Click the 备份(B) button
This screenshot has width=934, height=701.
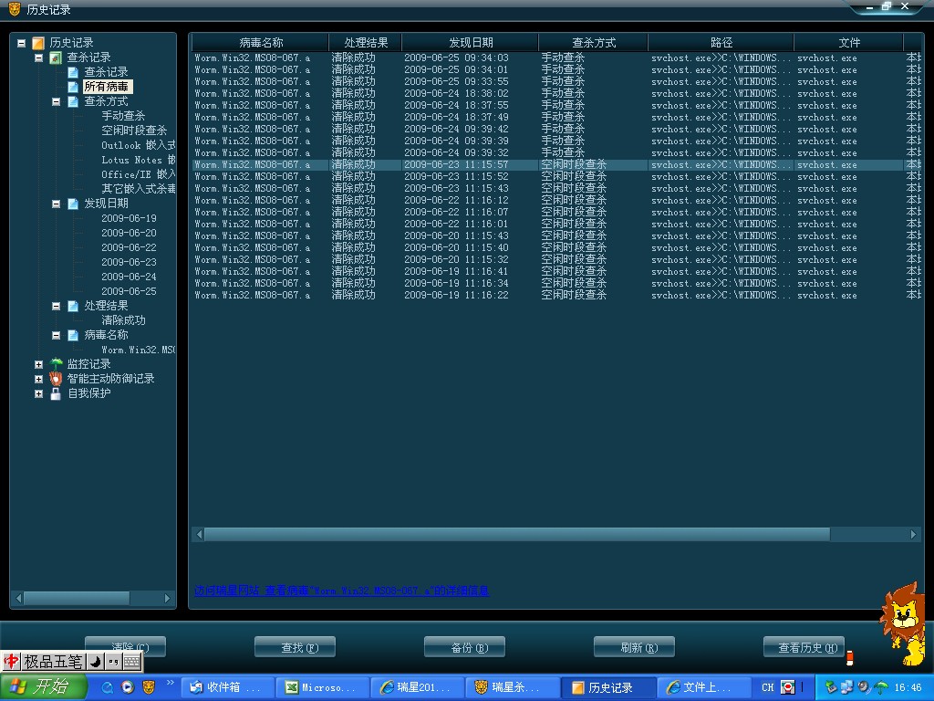(464, 647)
